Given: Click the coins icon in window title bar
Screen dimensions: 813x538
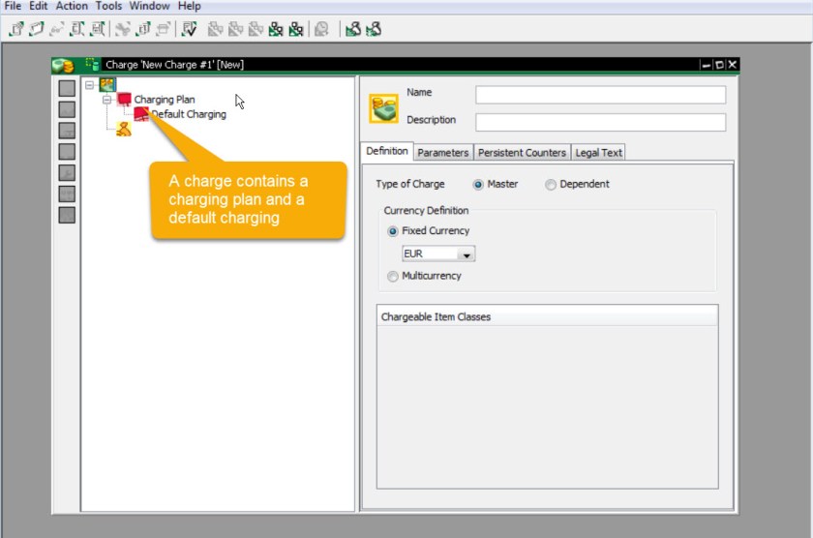Looking at the screenshot, I should coord(64,65).
